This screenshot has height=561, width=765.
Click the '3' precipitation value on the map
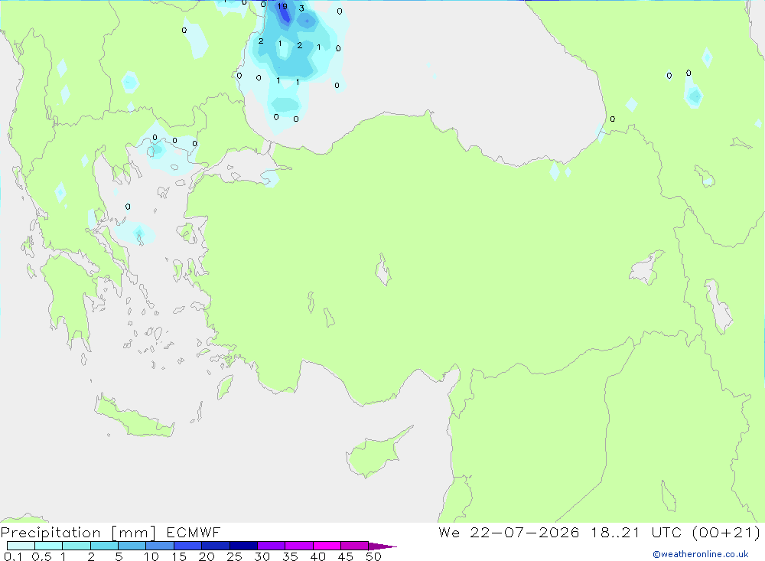tap(301, 8)
